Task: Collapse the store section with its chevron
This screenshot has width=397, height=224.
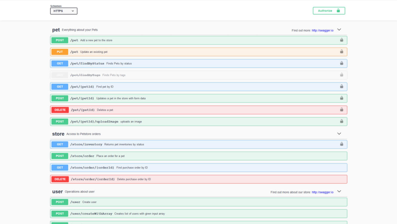Action: click(x=339, y=134)
